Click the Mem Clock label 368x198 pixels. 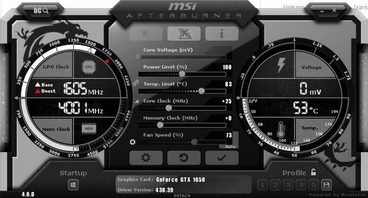pyautogui.click(x=56, y=129)
